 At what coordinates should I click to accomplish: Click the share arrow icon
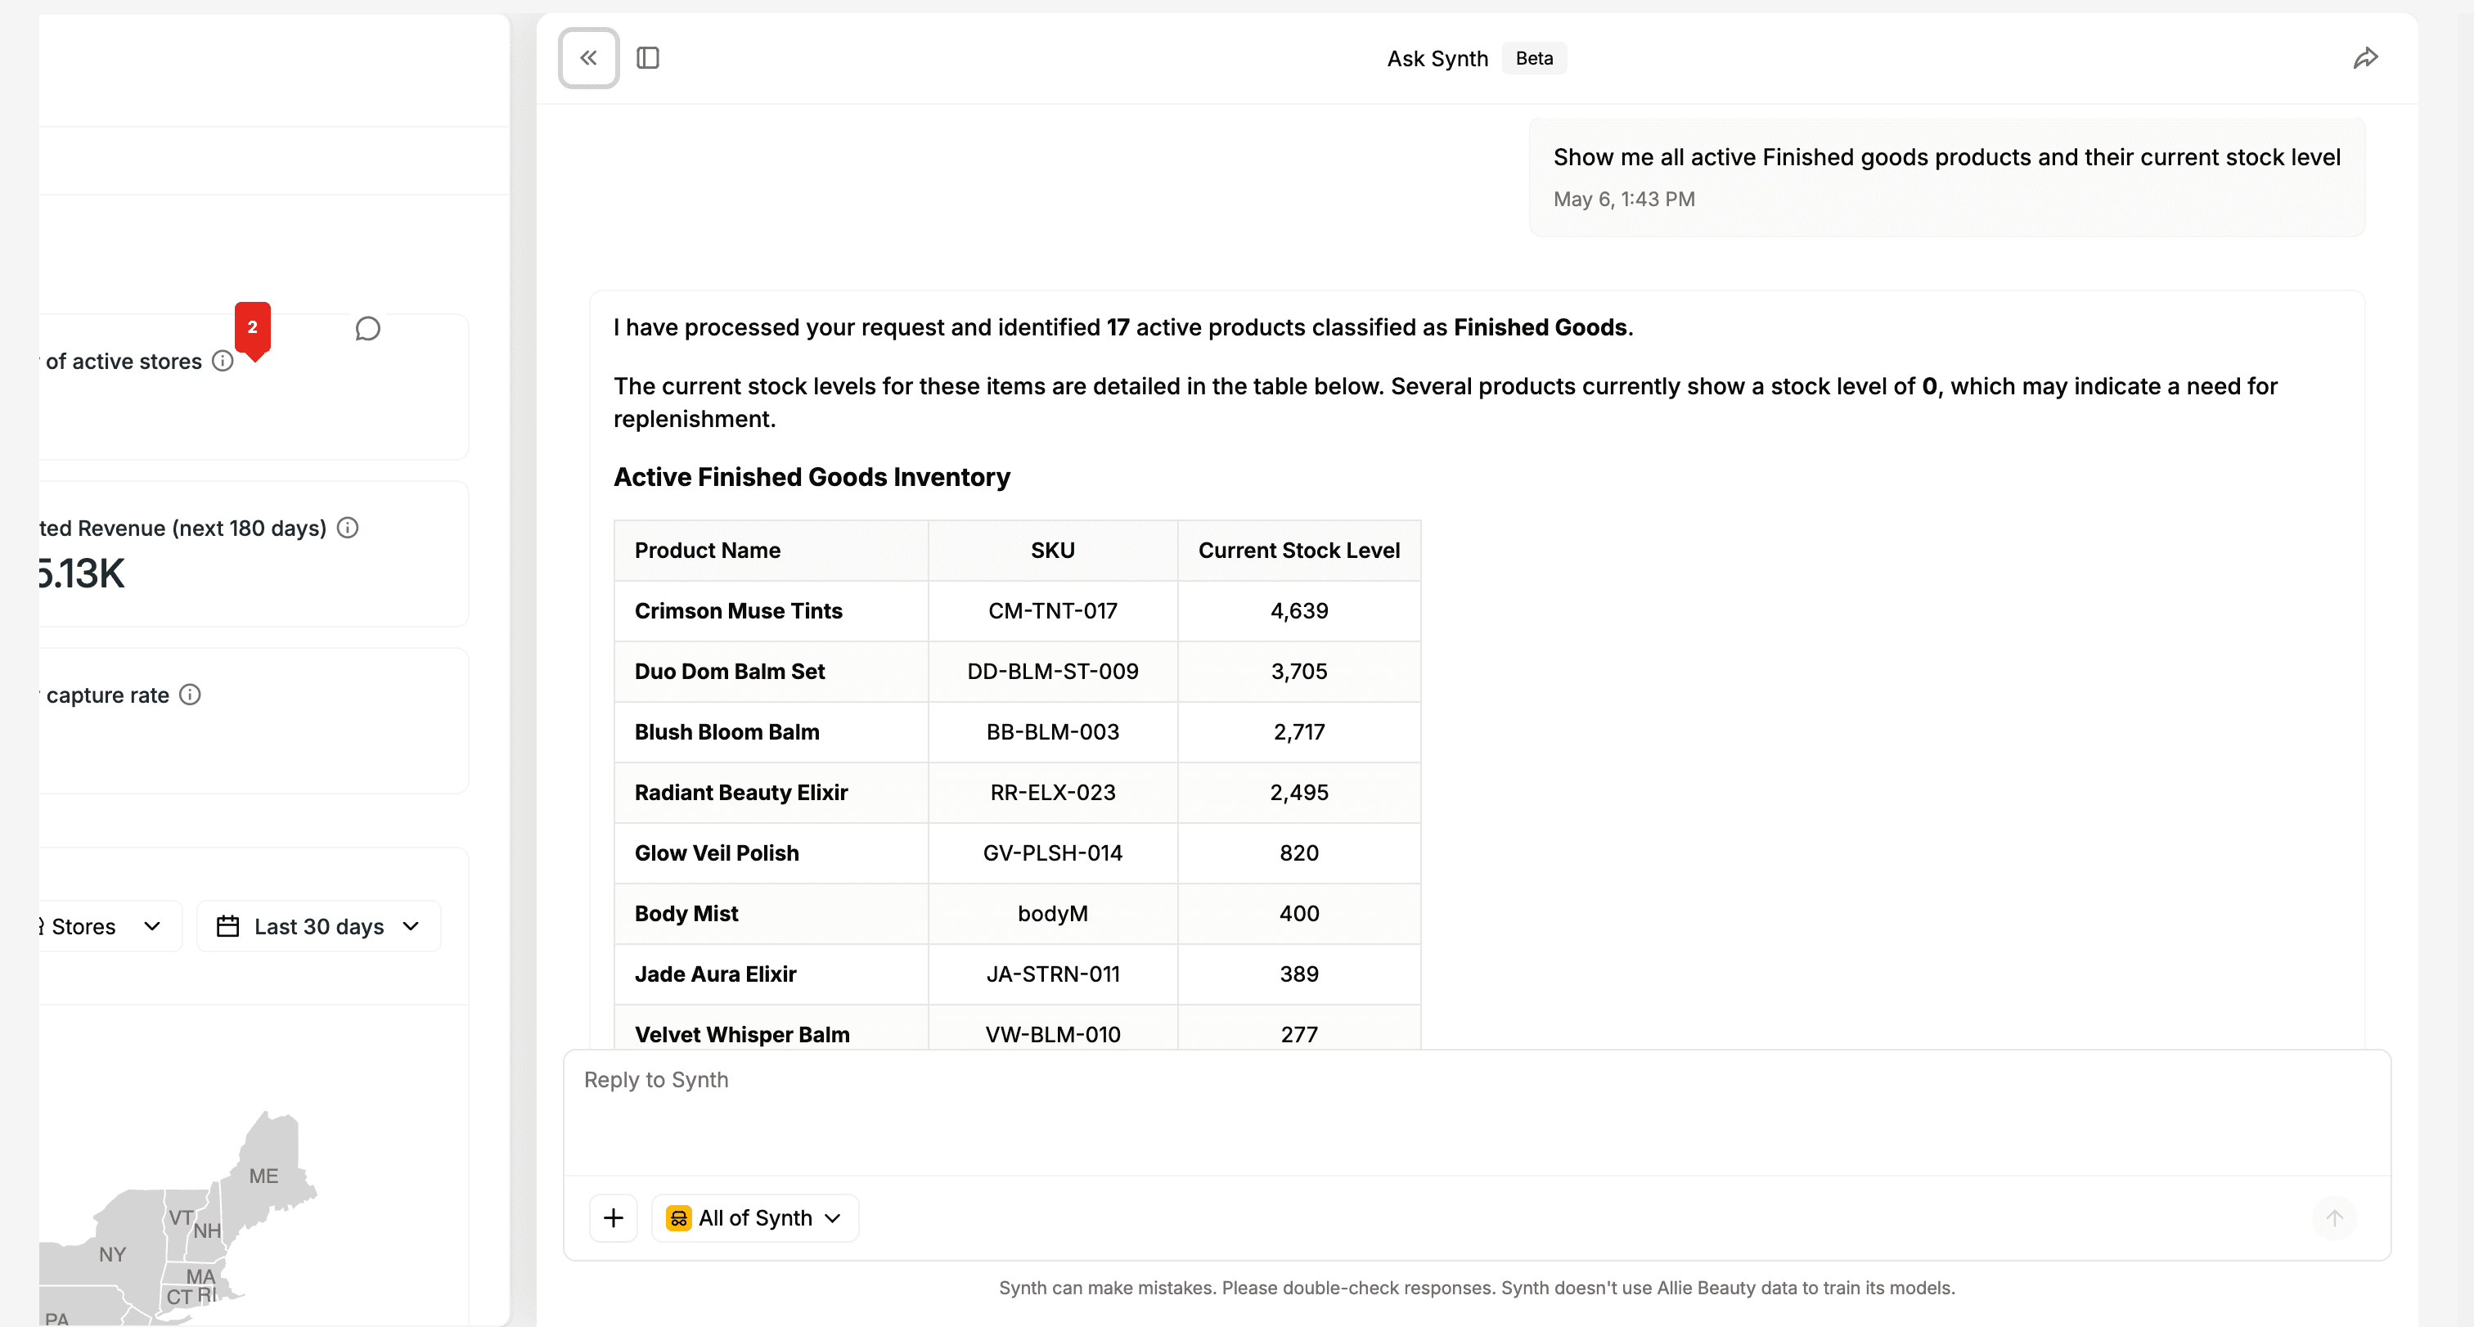coord(2365,59)
